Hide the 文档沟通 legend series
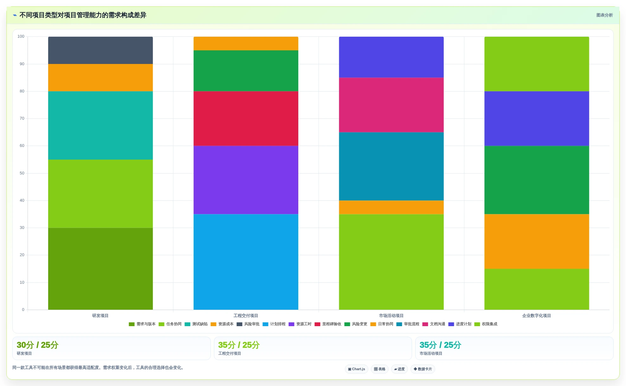Image resolution: width=626 pixels, height=386 pixels. point(434,324)
